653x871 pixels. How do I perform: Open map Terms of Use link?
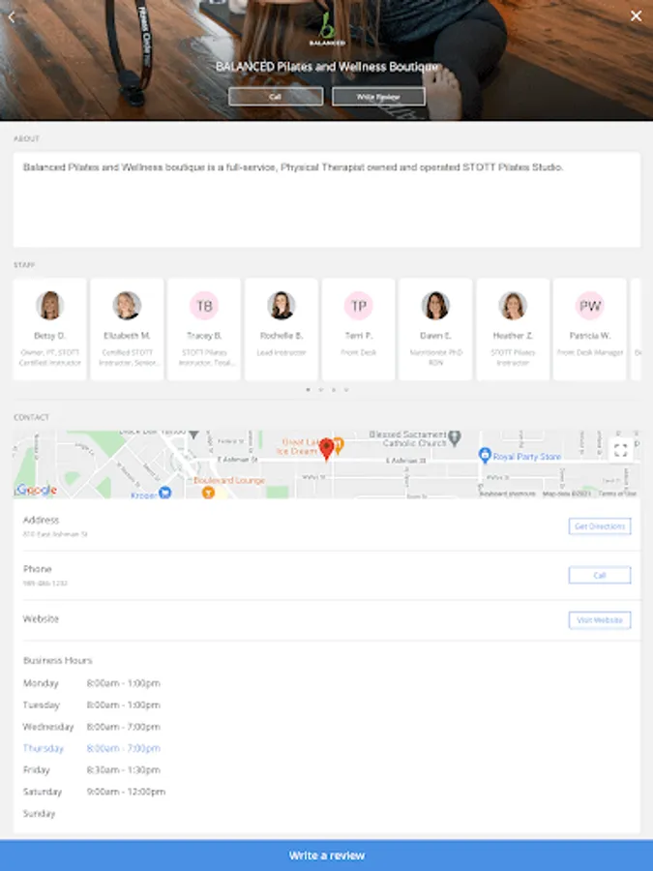(617, 494)
